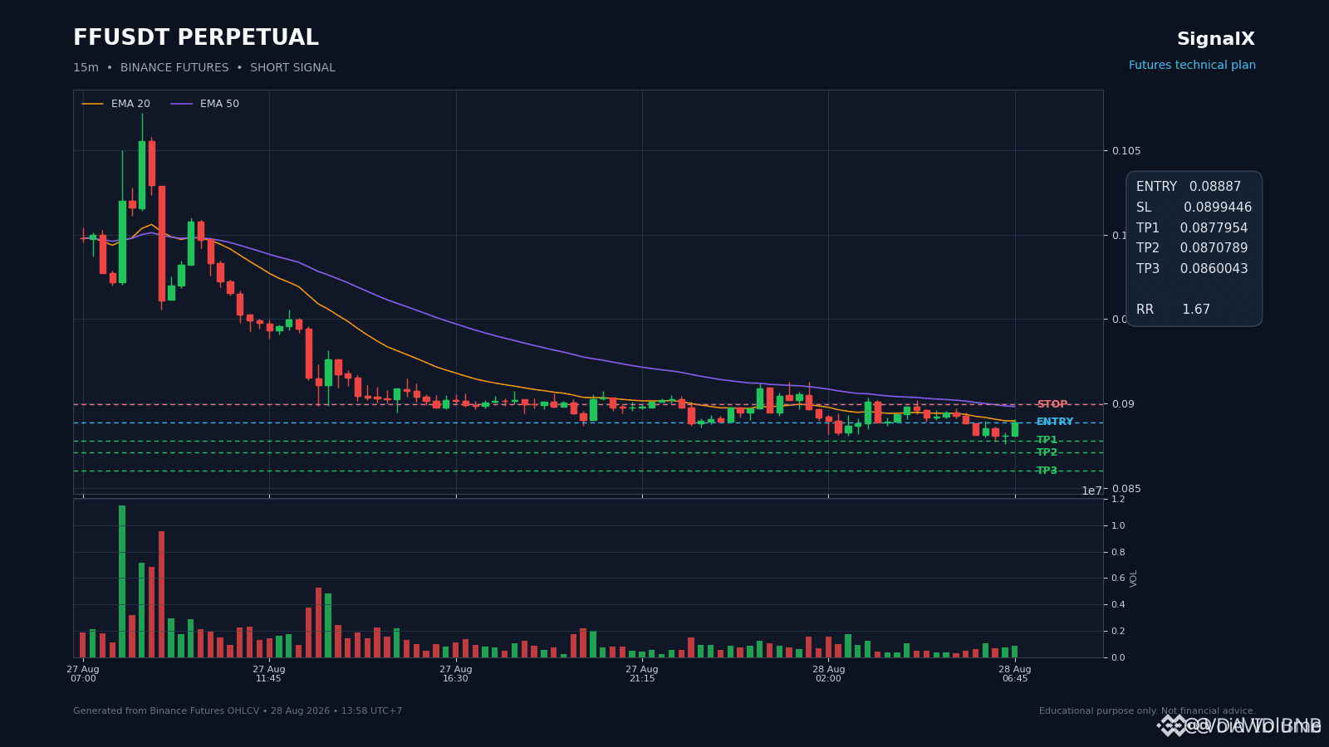
Task: Select the TP1 0.0877954 row in info box
Action: tap(1192, 228)
